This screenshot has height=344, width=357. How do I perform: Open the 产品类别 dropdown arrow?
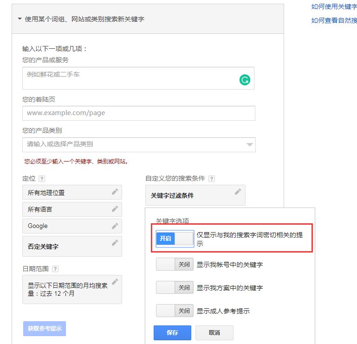tap(250, 144)
